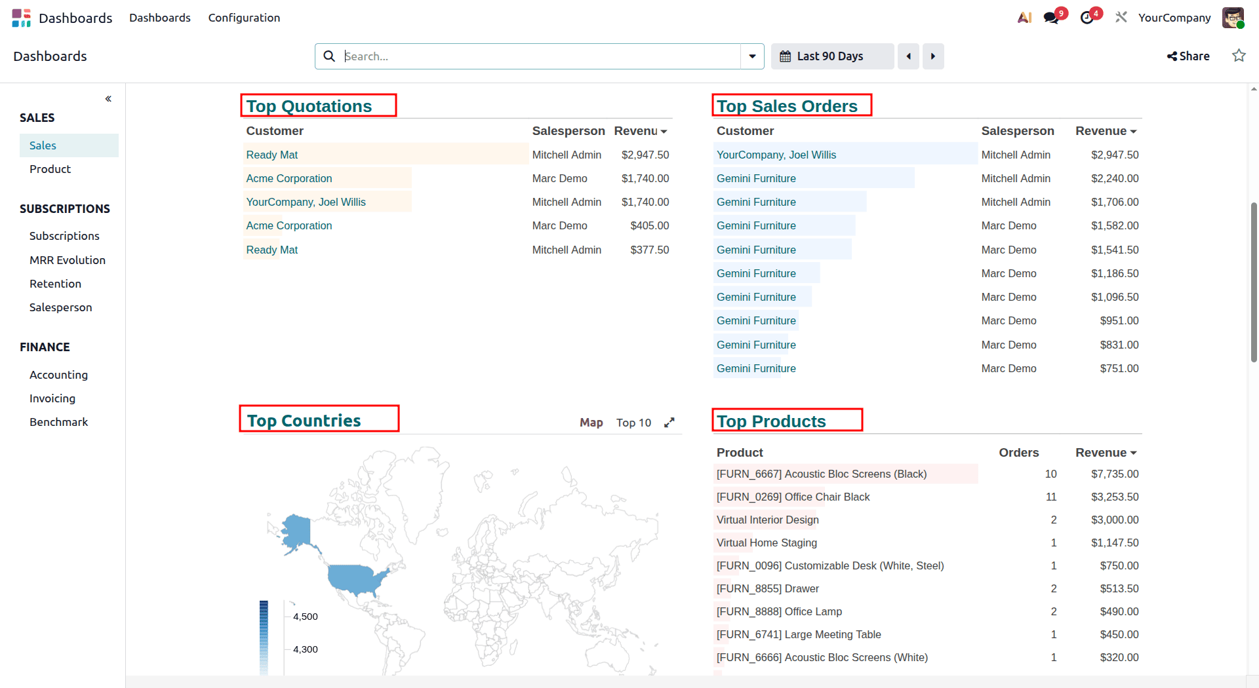Switch Top Countries to Map view
1259x688 pixels.
click(591, 423)
